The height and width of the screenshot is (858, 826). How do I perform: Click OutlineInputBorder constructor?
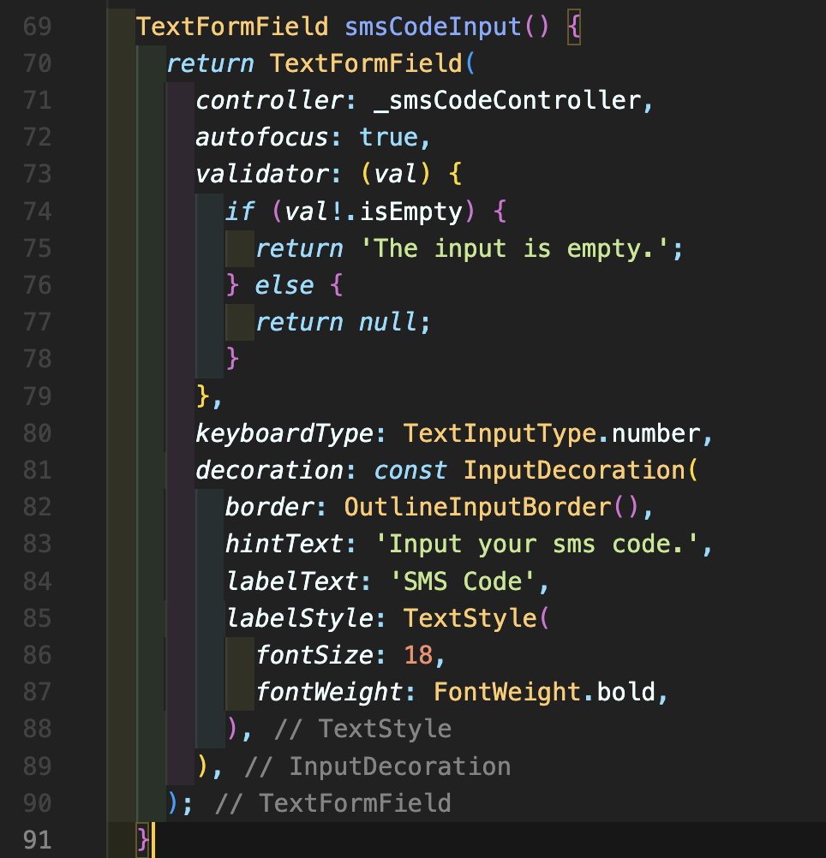click(478, 508)
